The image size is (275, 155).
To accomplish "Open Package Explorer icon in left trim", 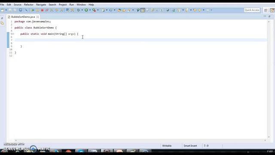I will click(x=2, y=23).
